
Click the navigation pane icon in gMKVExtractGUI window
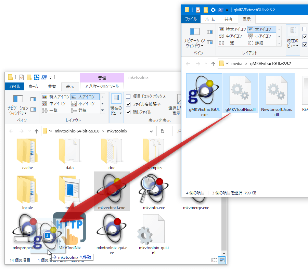195,31
